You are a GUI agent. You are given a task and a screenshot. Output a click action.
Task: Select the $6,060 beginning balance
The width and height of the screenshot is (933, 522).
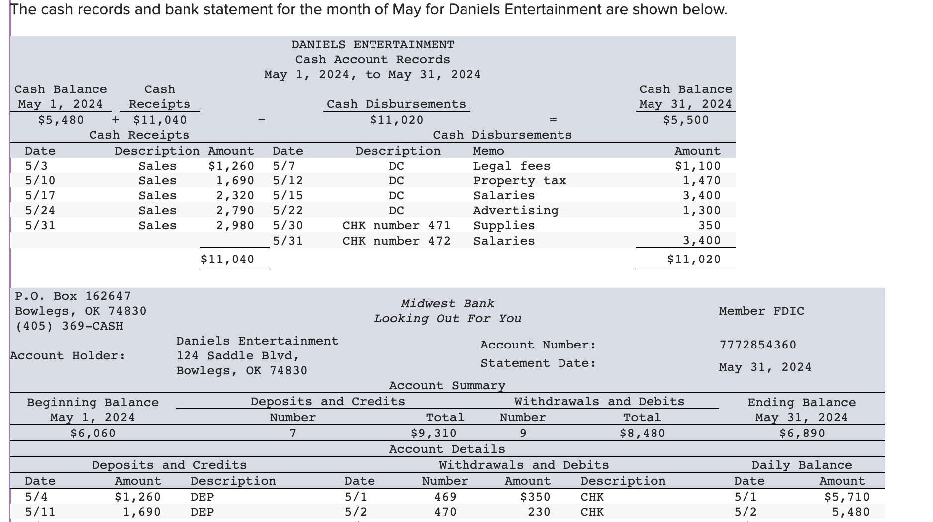tap(93, 433)
